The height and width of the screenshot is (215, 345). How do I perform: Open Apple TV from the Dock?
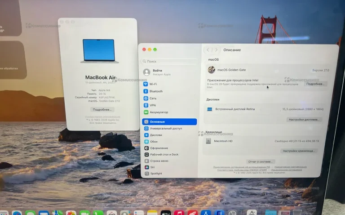point(166,213)
